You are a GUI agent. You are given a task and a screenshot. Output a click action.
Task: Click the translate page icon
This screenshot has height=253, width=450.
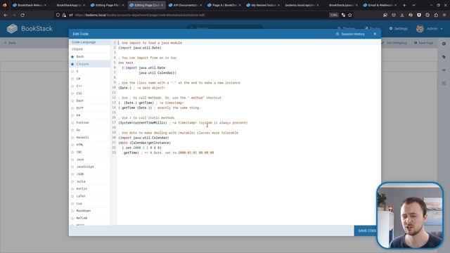pos(343,15)
